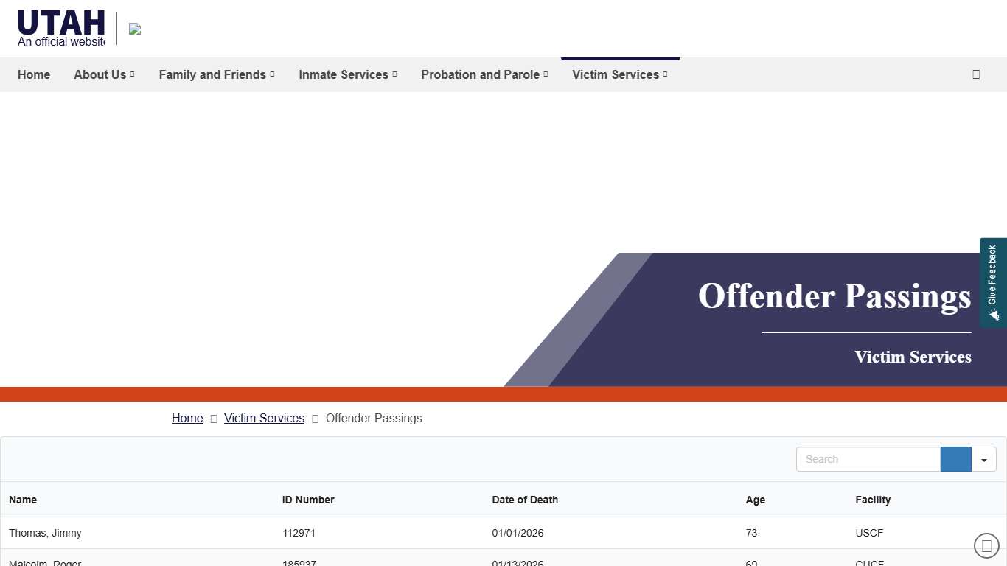Select Home in the navigation menu
The image size is (1007, 566).
tap(34, 74)
